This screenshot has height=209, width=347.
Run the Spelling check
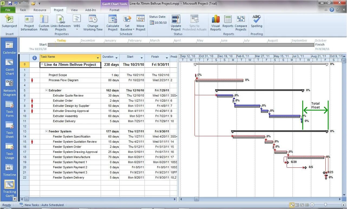click(x=256, y=22)
